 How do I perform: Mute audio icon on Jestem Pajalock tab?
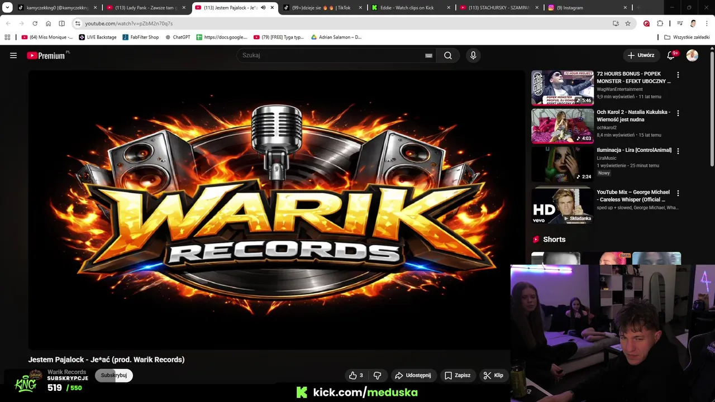(263, 8)
